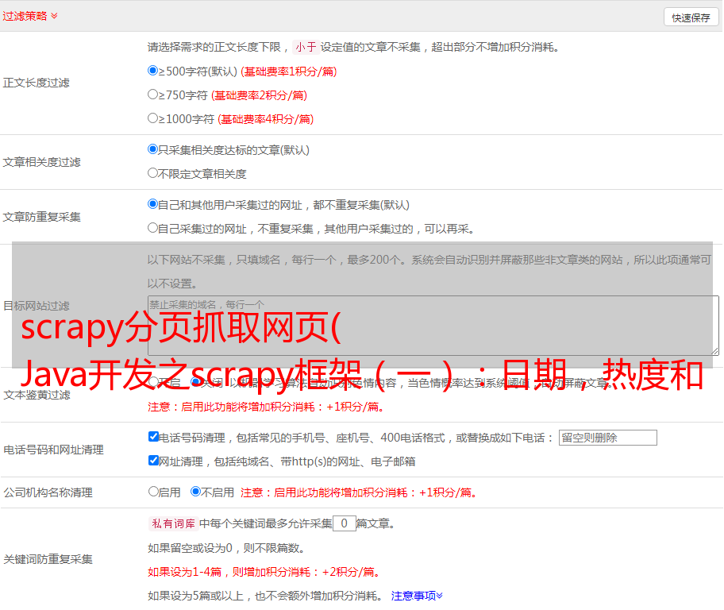Select 自己采集过的网址,不重复采集 radio option
Viewport: 724px width, 610px height.
tap(153, 228)
